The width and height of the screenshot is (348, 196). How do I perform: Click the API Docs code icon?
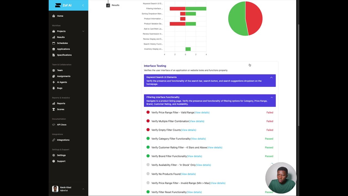[x=54, y=125]
